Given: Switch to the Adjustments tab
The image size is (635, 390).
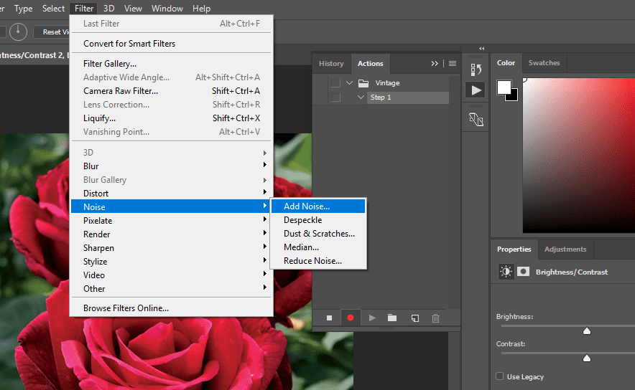Looking at the screenshot, I should pos(565,249).
